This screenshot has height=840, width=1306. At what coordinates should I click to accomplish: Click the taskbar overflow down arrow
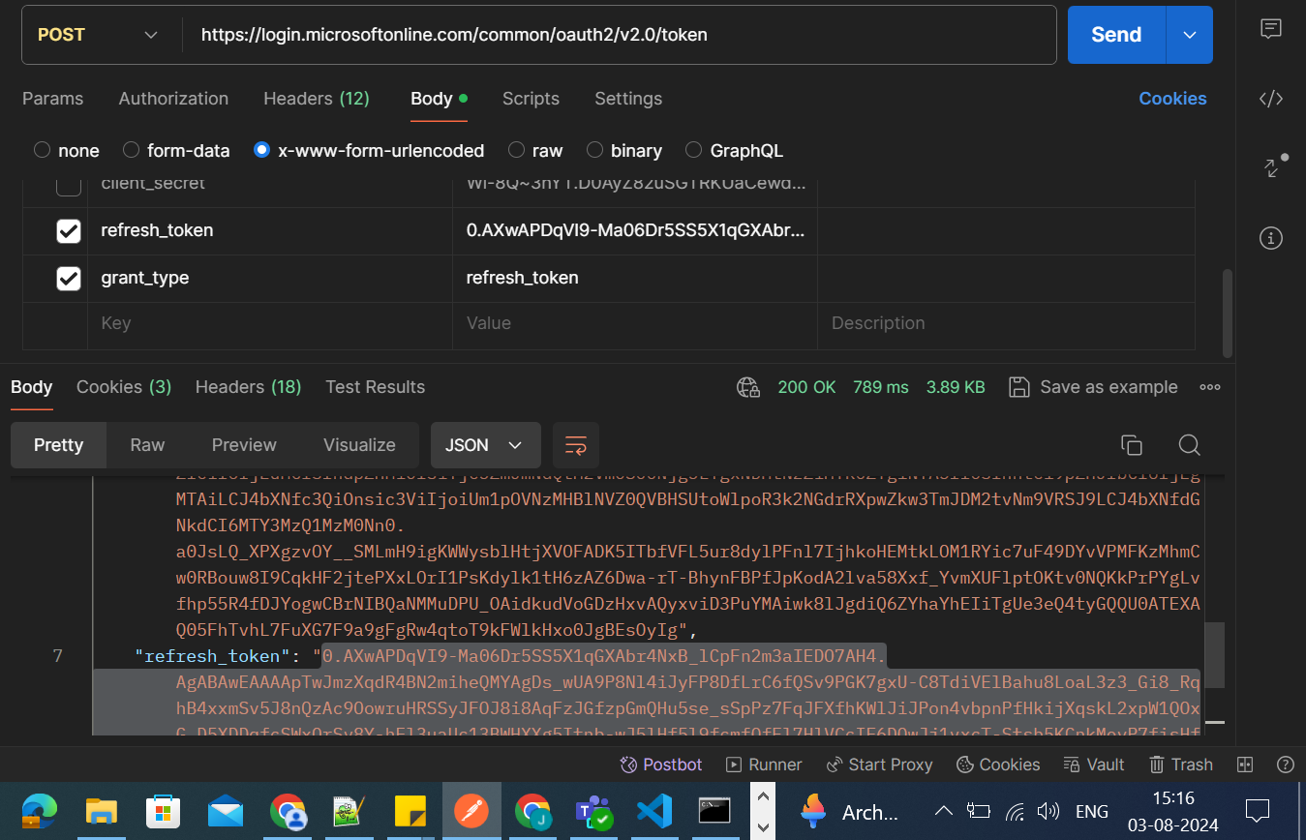[763, 827]
